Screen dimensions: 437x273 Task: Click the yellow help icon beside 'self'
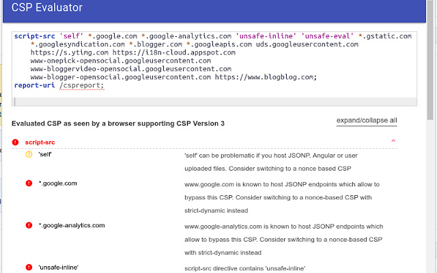(29, 155)
